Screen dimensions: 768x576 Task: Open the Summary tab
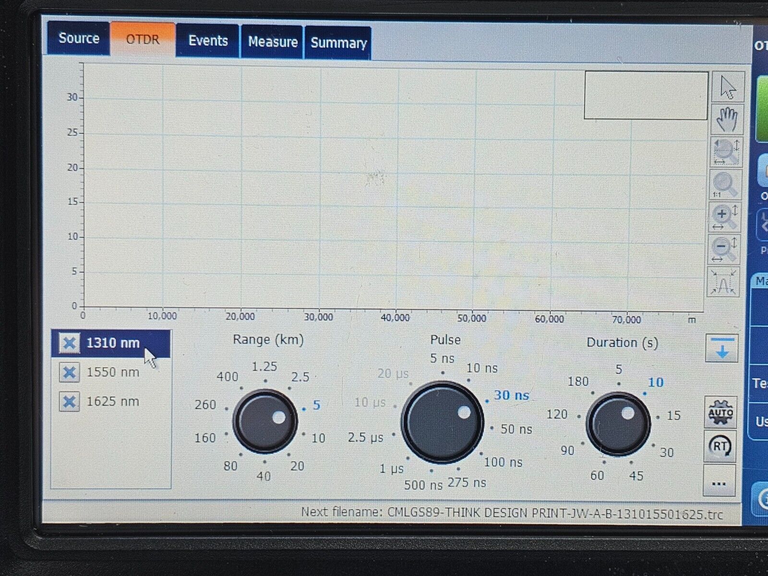click(x=338, y=44)
